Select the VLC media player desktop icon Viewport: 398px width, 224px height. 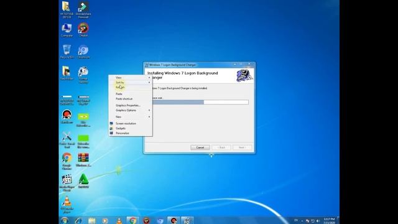tap(67, 204)
